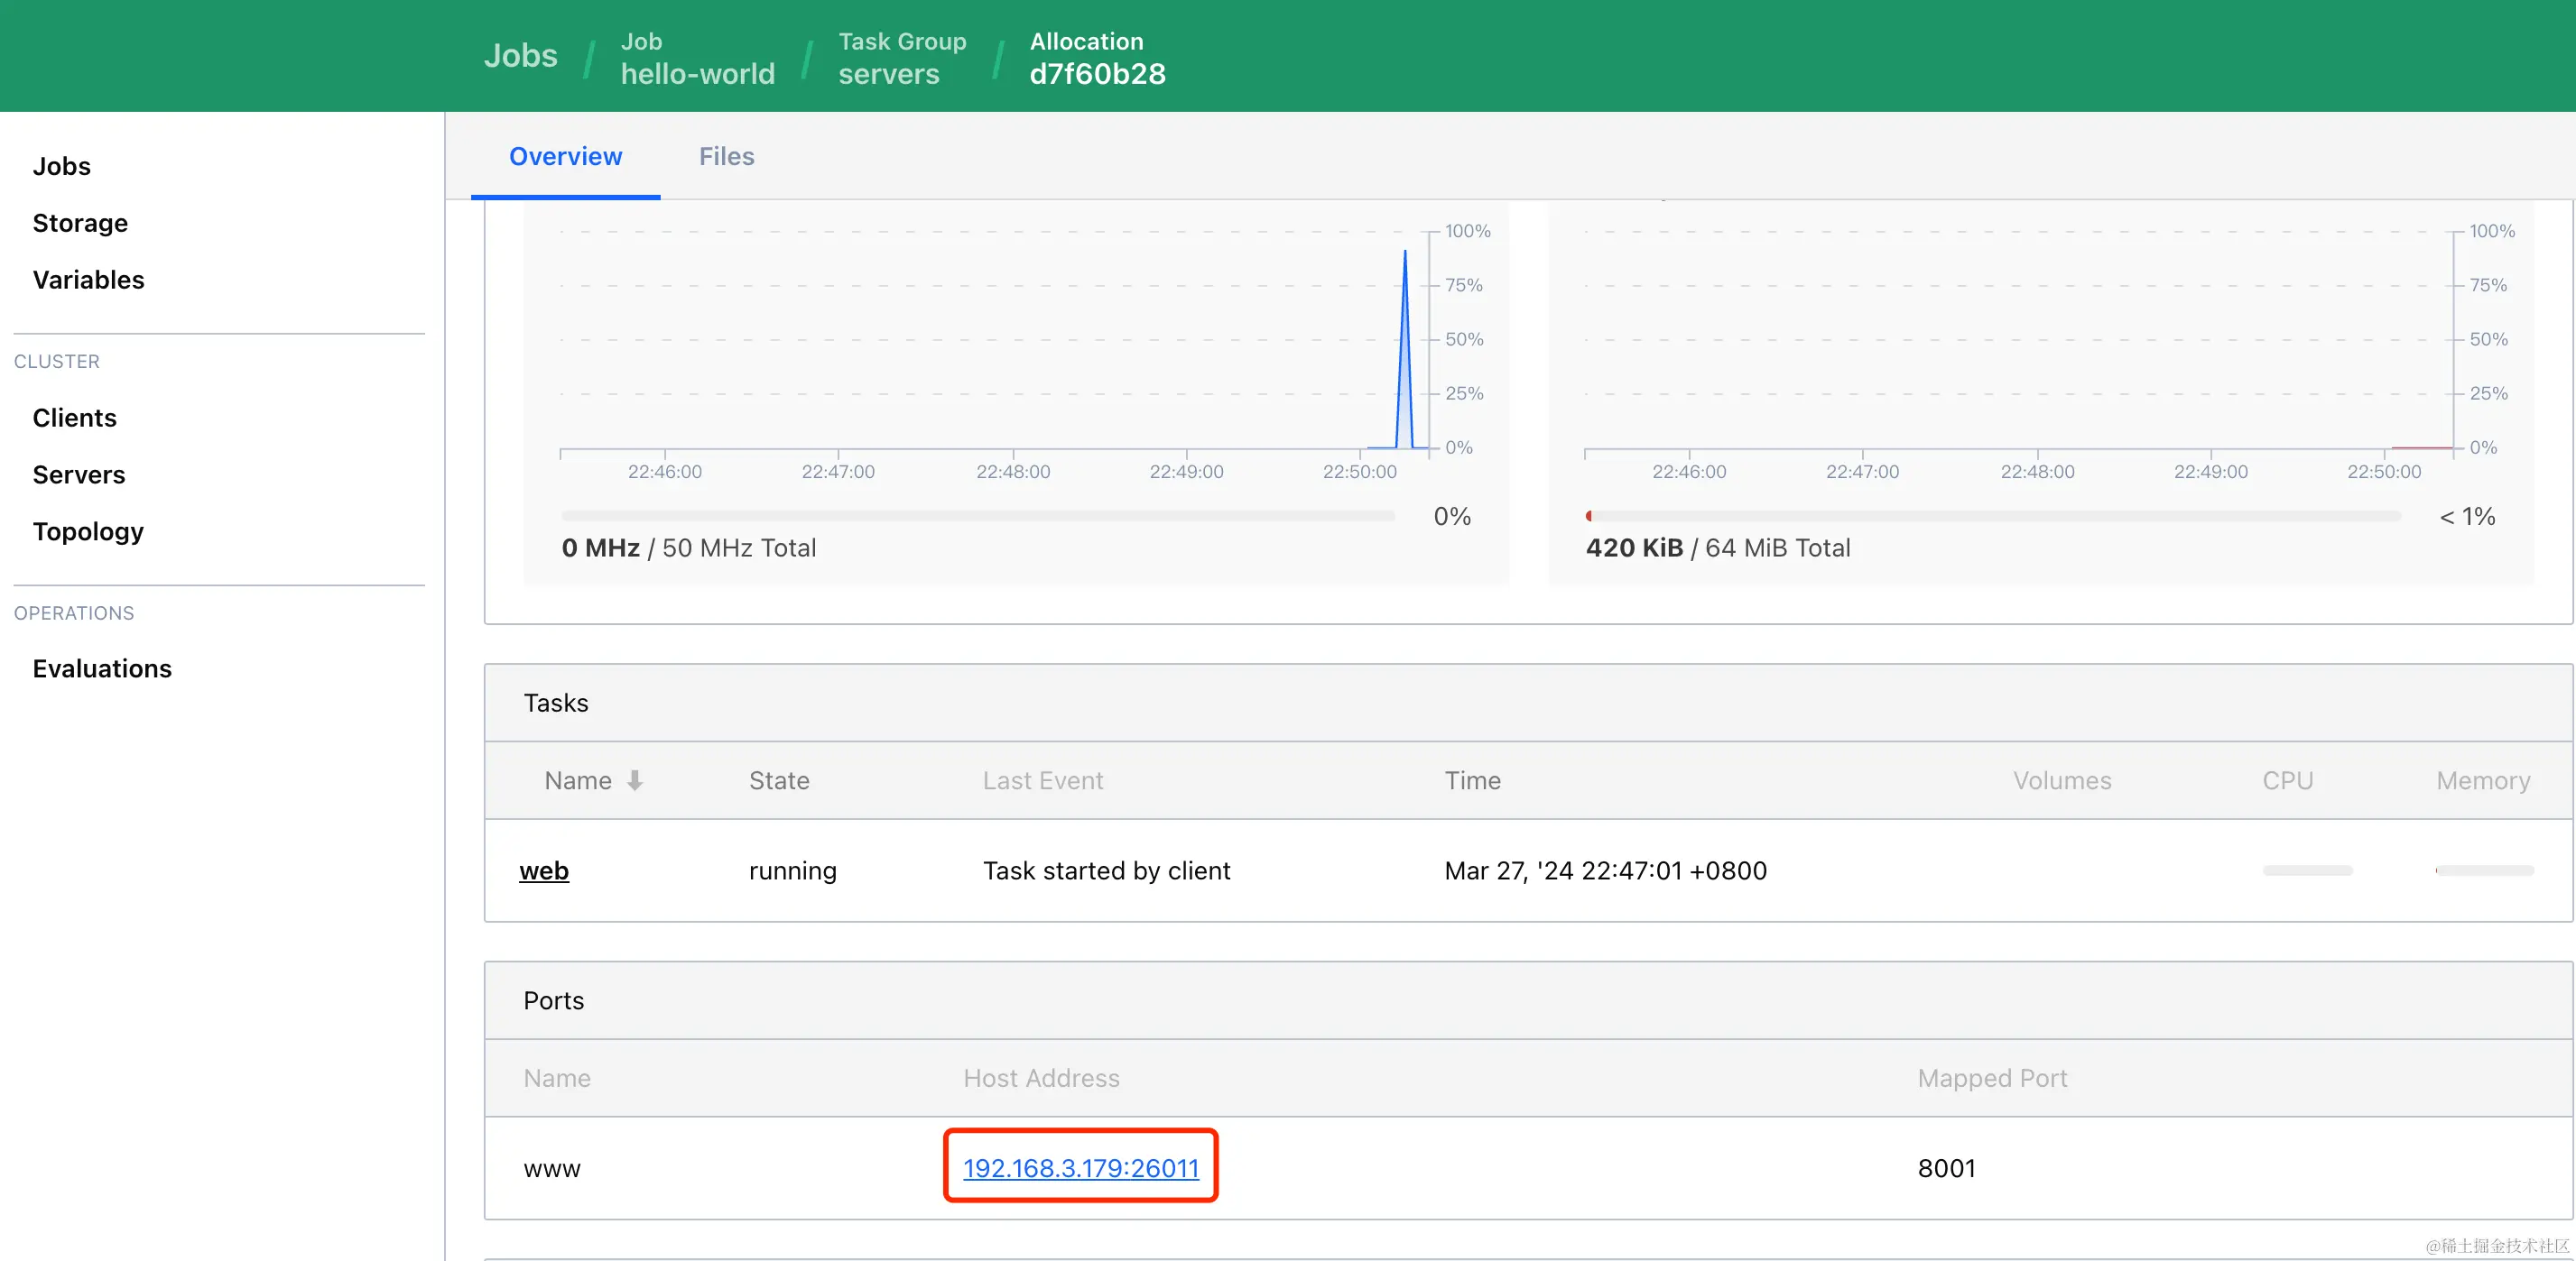
Task: Click the CPU usage progress bar
Action: point(977,516)
